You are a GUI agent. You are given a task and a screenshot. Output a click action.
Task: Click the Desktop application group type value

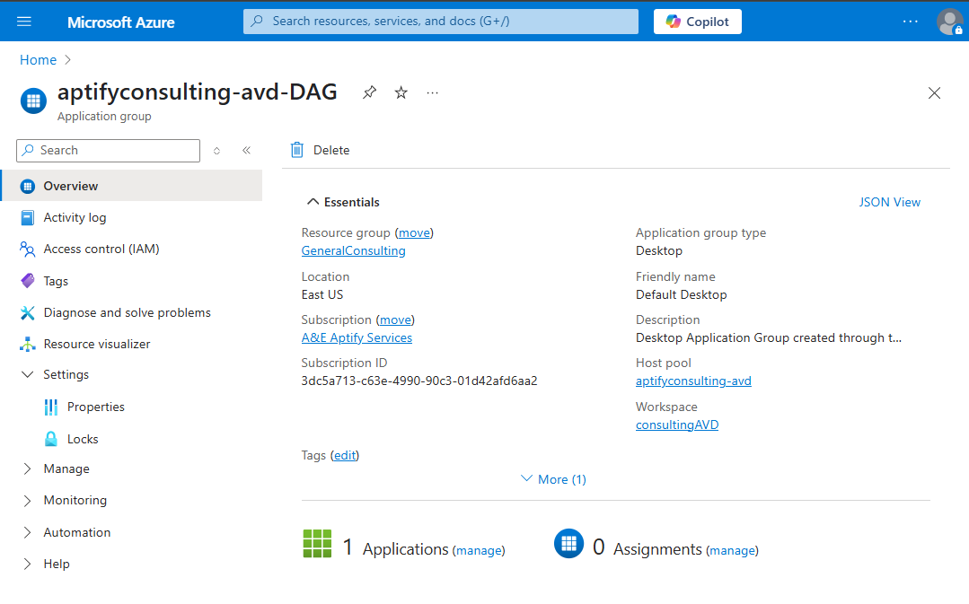coord(659,250)
